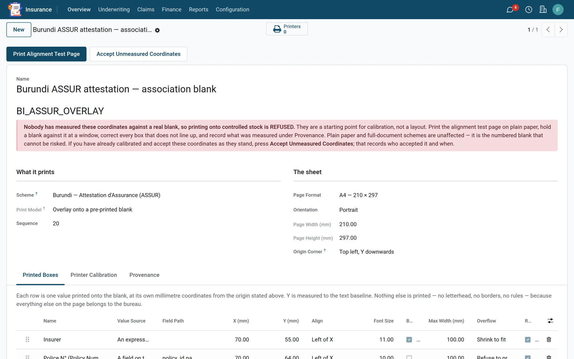Switch to the Provenance tab
574x359 pixels.
pyautogui.click(x=144, y=275)
